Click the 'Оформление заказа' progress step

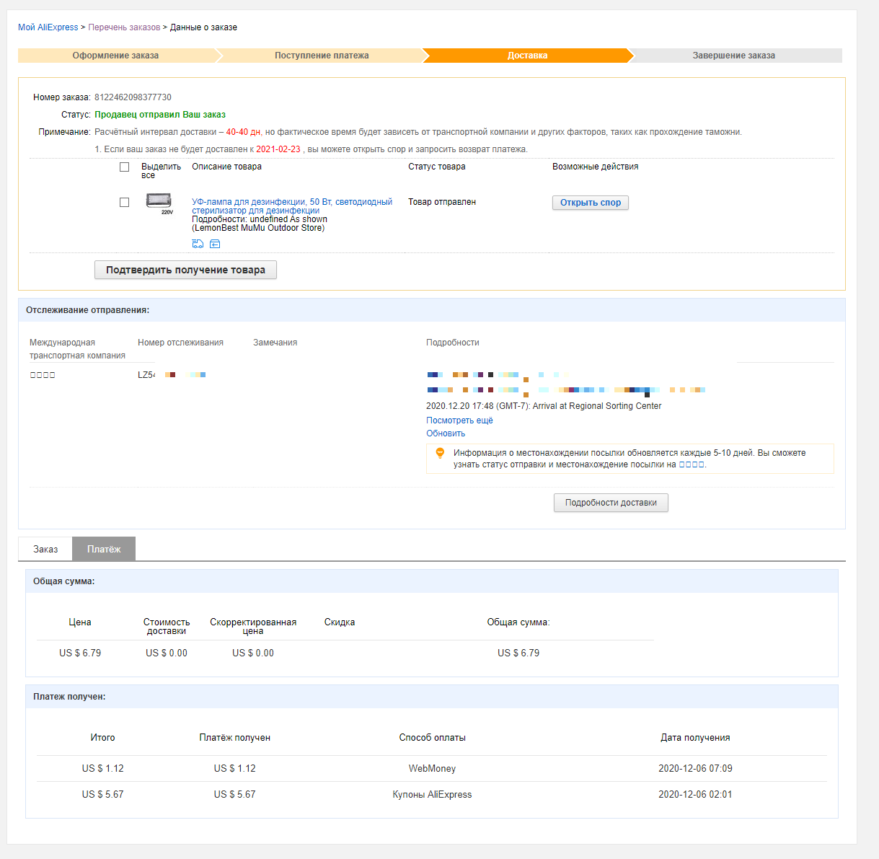(x=115, y=56)
